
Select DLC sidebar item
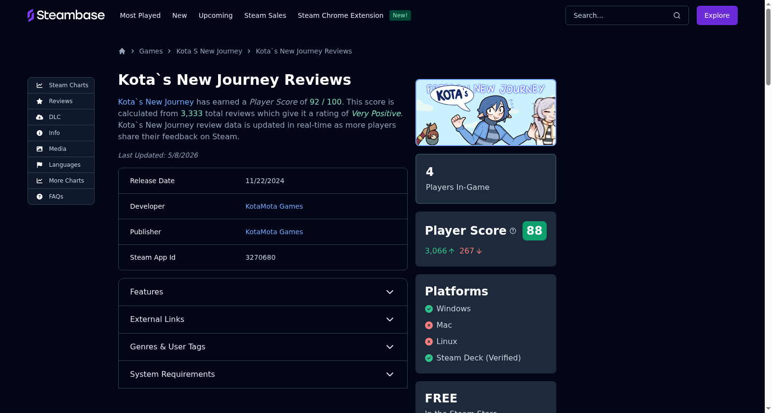(x=61, y=117)
